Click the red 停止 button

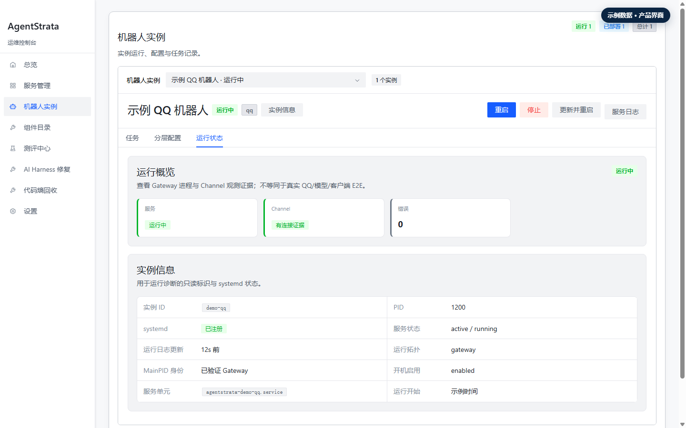[x=534, y=110]
